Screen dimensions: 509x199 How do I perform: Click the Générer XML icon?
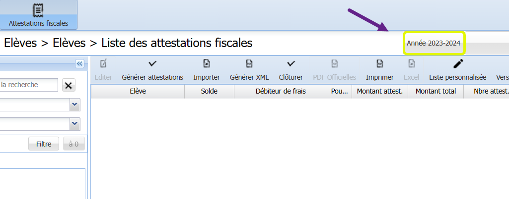pyautogui.click(x=249, y=64)
